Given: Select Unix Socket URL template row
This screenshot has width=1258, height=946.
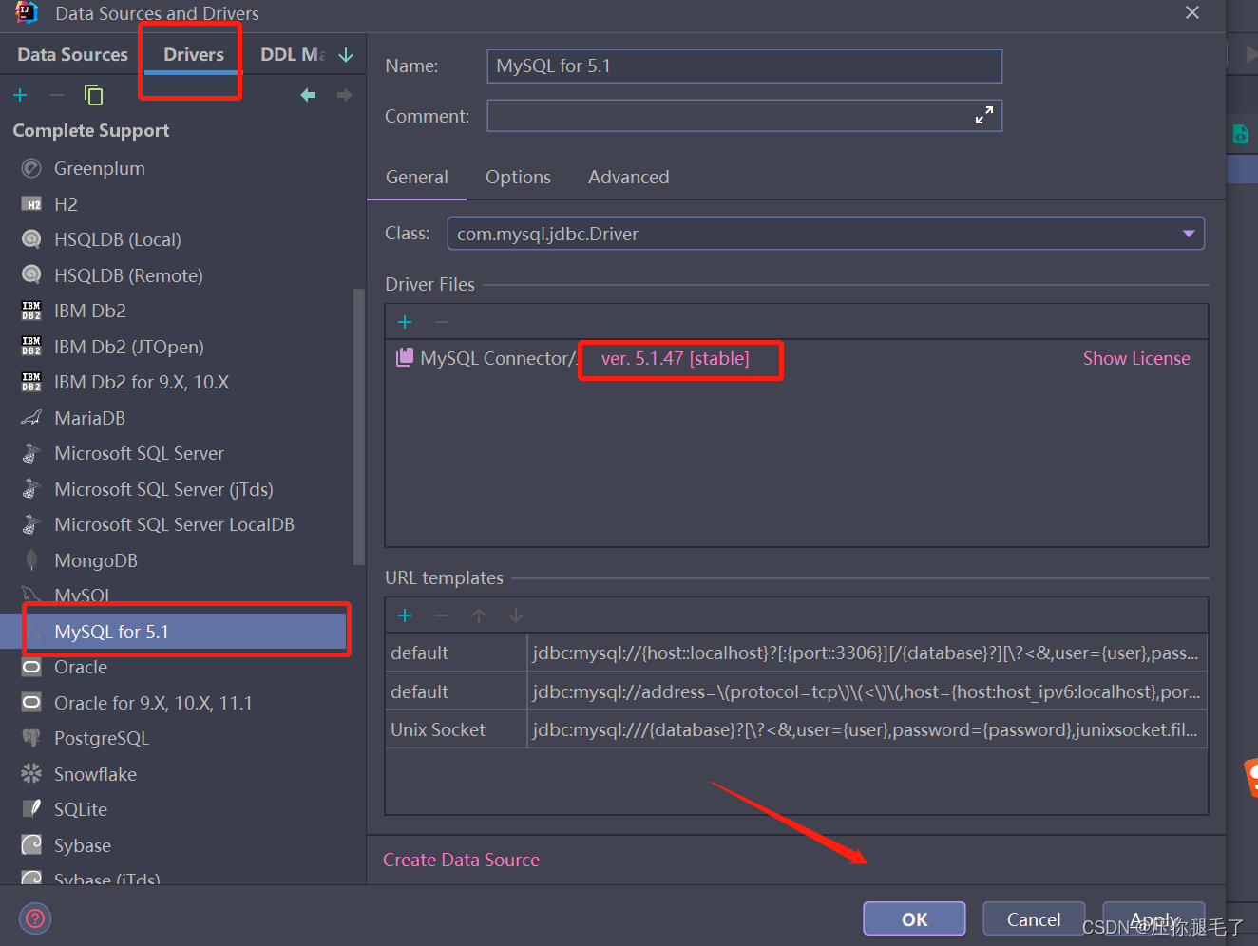Looking at the screenshot, I should (x=796, y=729).
